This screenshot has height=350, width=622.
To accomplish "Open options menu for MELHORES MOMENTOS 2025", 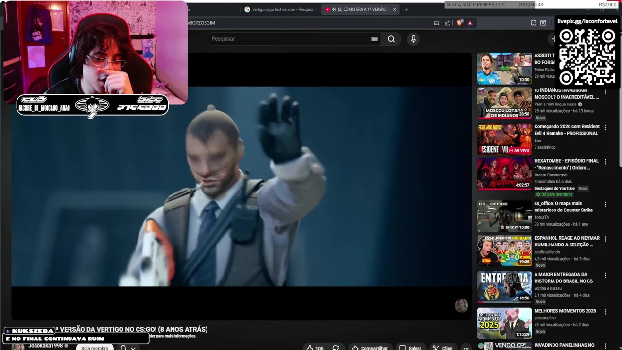I will click(605, 312).
